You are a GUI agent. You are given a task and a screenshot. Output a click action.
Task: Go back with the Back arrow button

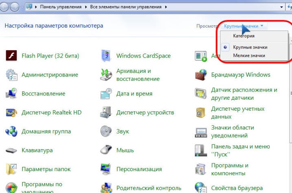coord(4,7)
